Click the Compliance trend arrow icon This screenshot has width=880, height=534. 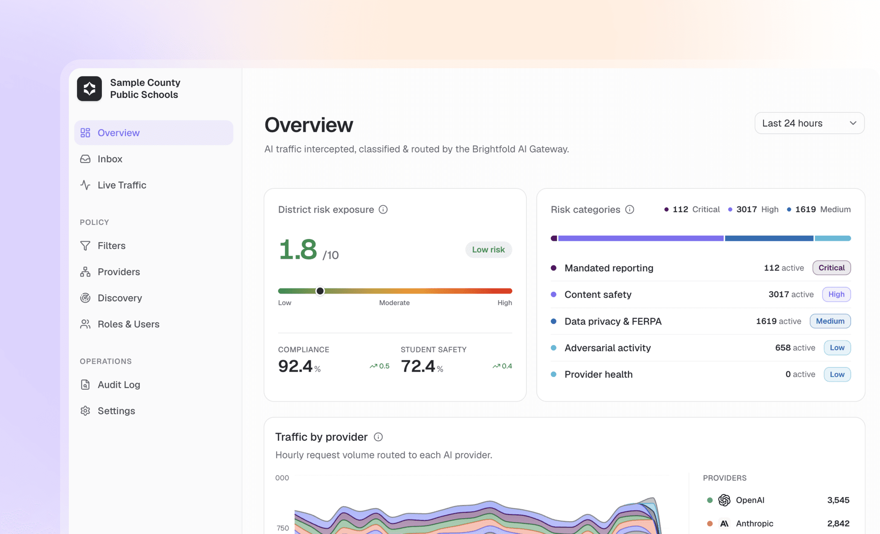373,366
